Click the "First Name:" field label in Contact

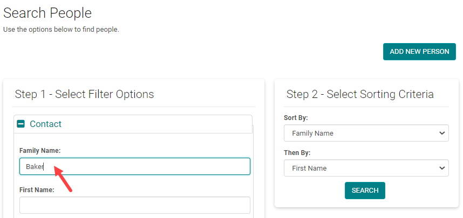(37, 189)
